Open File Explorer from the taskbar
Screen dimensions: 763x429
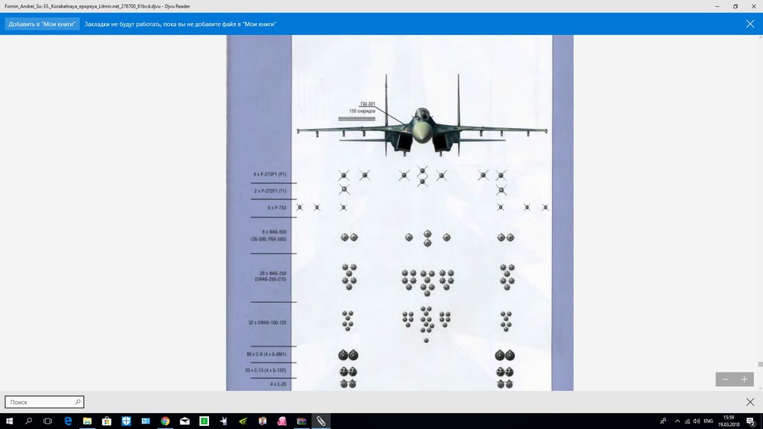pyautogui.click(x=87, y=421)
